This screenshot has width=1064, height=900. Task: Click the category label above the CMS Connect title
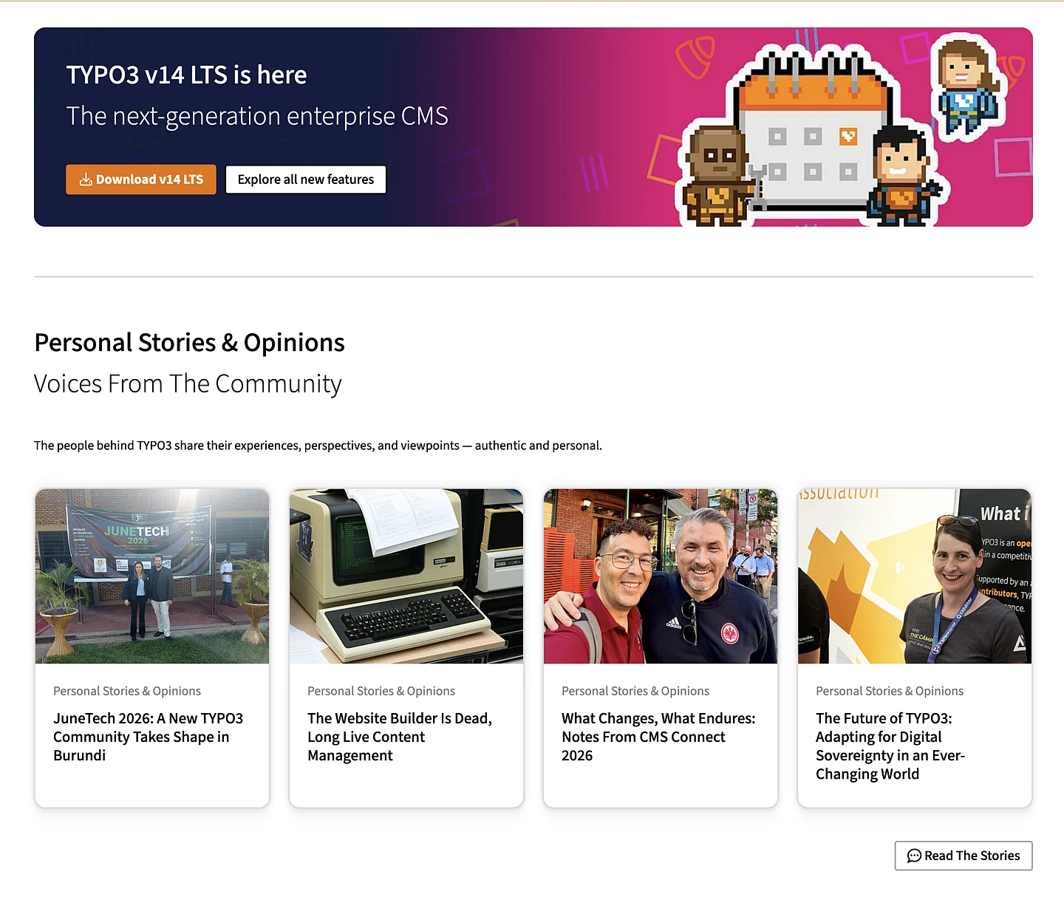tap(635, 691)
